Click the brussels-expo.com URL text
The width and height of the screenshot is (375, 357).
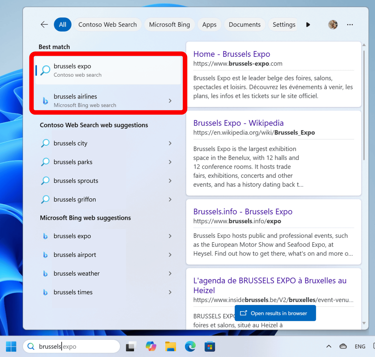click(238, 64)
